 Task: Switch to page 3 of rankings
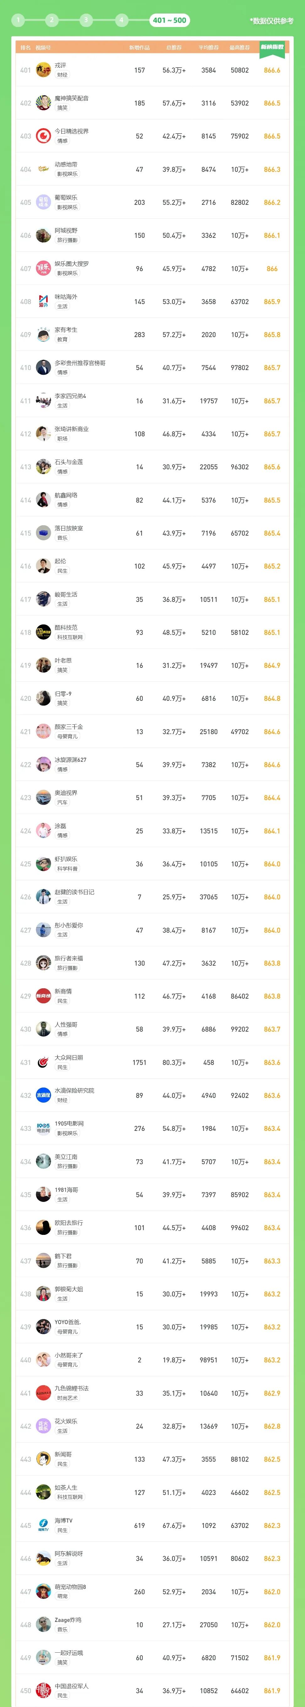click(85, 20)
